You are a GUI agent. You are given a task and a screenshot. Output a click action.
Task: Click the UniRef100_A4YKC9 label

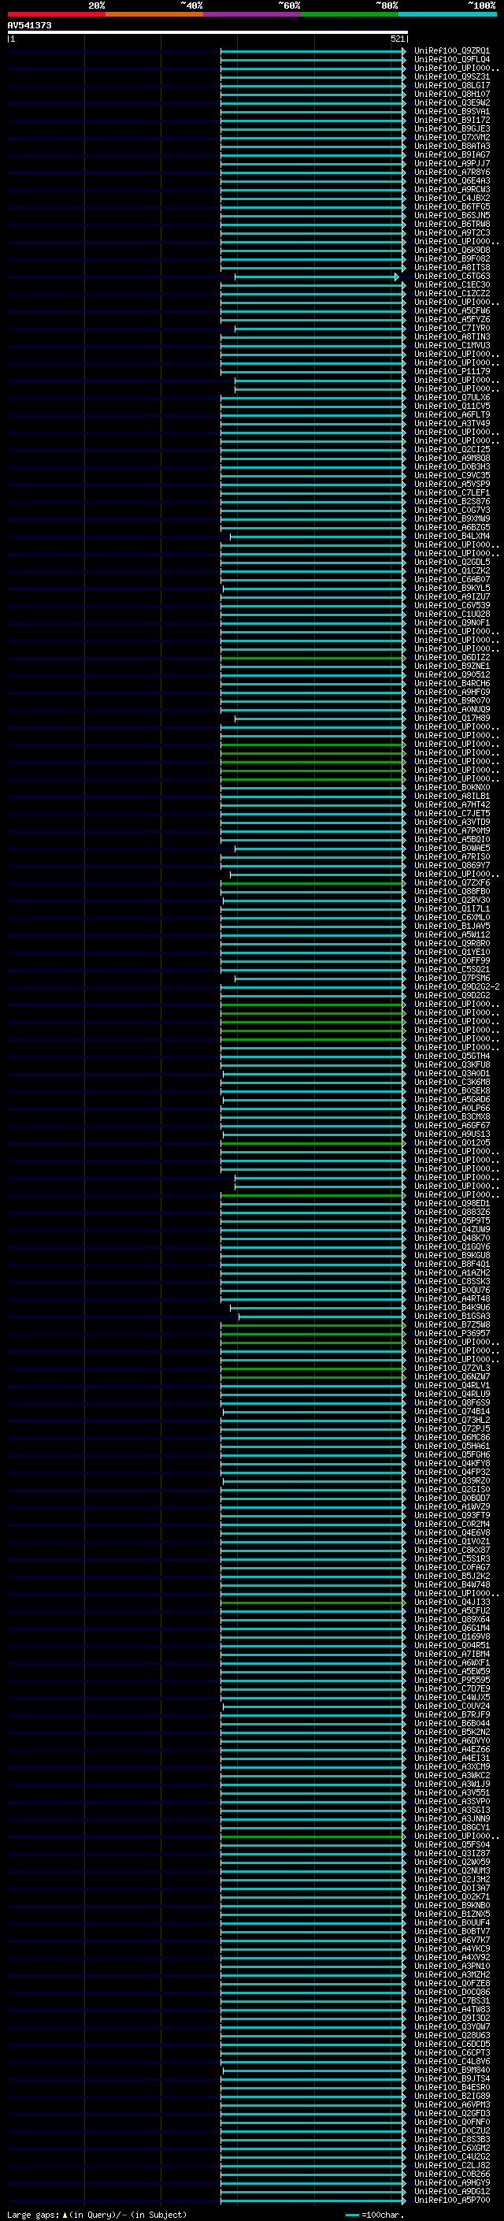coord(451,1948)
